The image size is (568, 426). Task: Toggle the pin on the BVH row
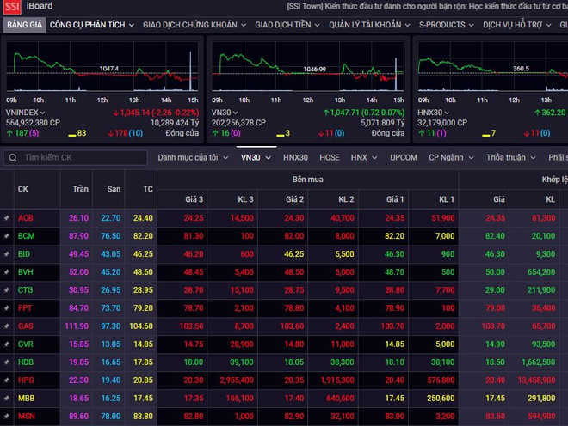point(7,272)
